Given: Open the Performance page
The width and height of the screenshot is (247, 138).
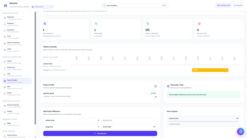Looking at the screenshot, I should (17, 68).
